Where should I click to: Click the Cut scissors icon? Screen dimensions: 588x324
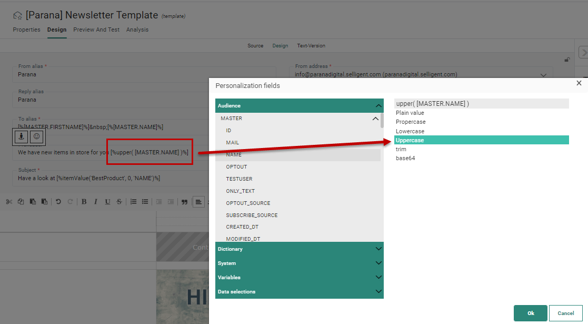(9, 201)
